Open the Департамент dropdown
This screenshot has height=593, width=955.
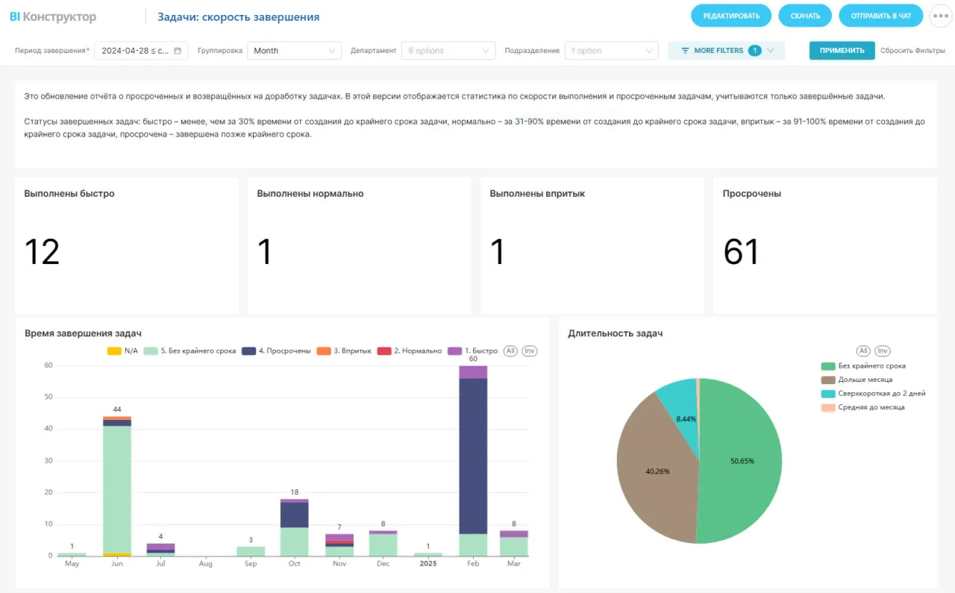coord(448,51)
